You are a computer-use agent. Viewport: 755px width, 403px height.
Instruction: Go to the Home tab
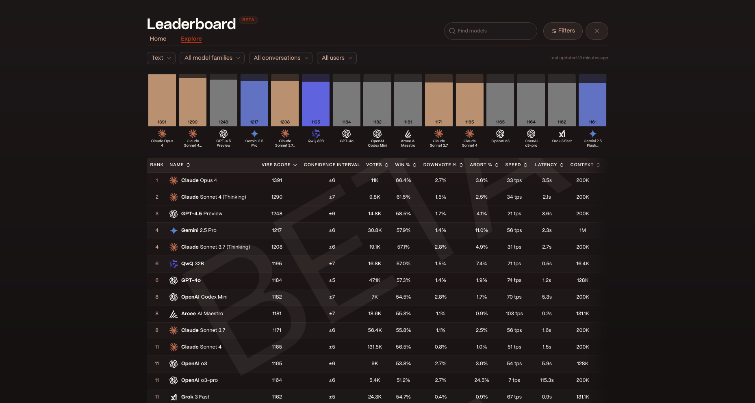click(158, 39)
